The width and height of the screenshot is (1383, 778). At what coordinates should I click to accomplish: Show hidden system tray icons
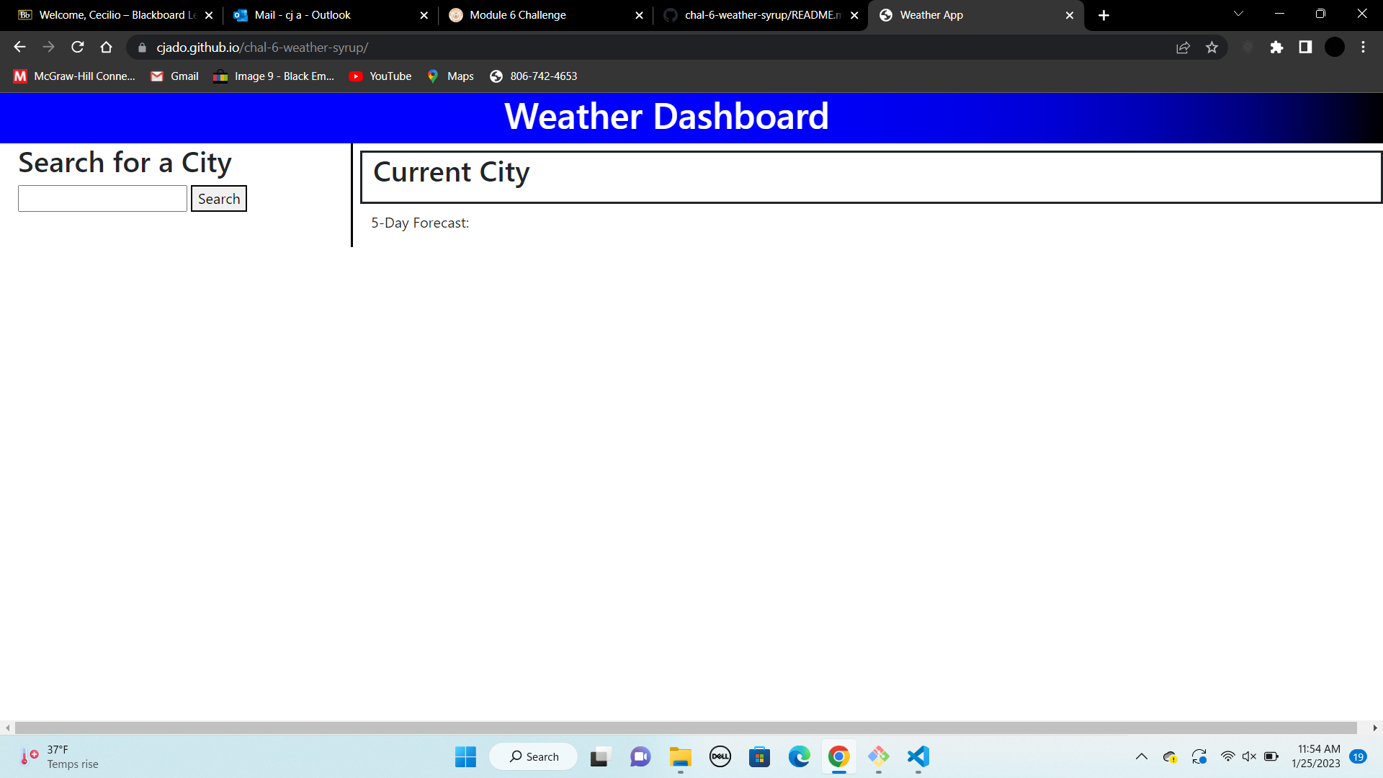coord(1142,756)
